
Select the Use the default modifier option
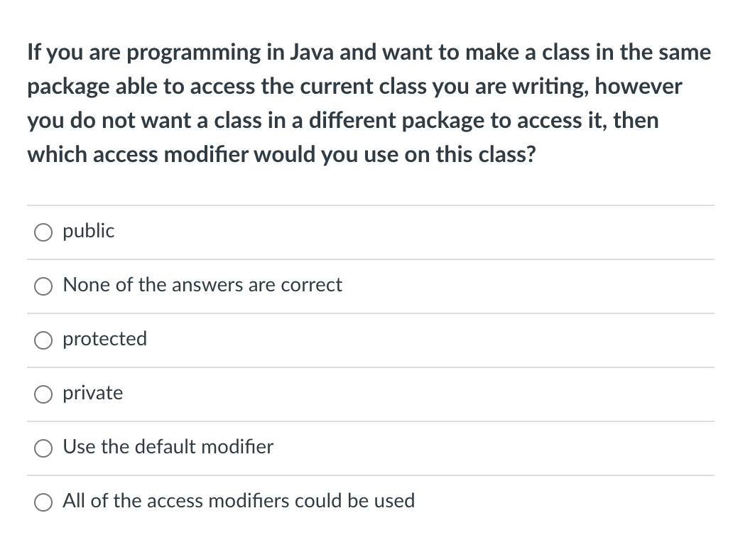pos(43,448)
